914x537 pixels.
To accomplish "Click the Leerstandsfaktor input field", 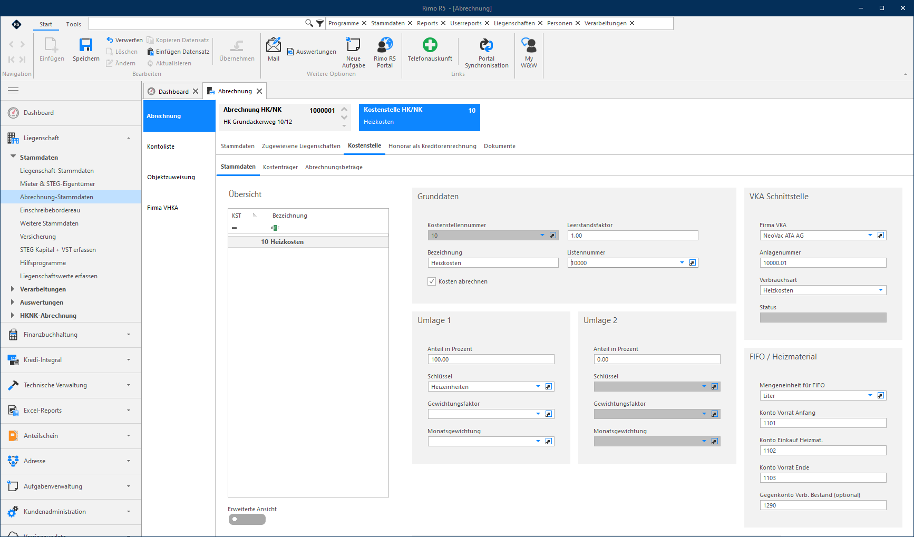I will (x=633, y=236).
